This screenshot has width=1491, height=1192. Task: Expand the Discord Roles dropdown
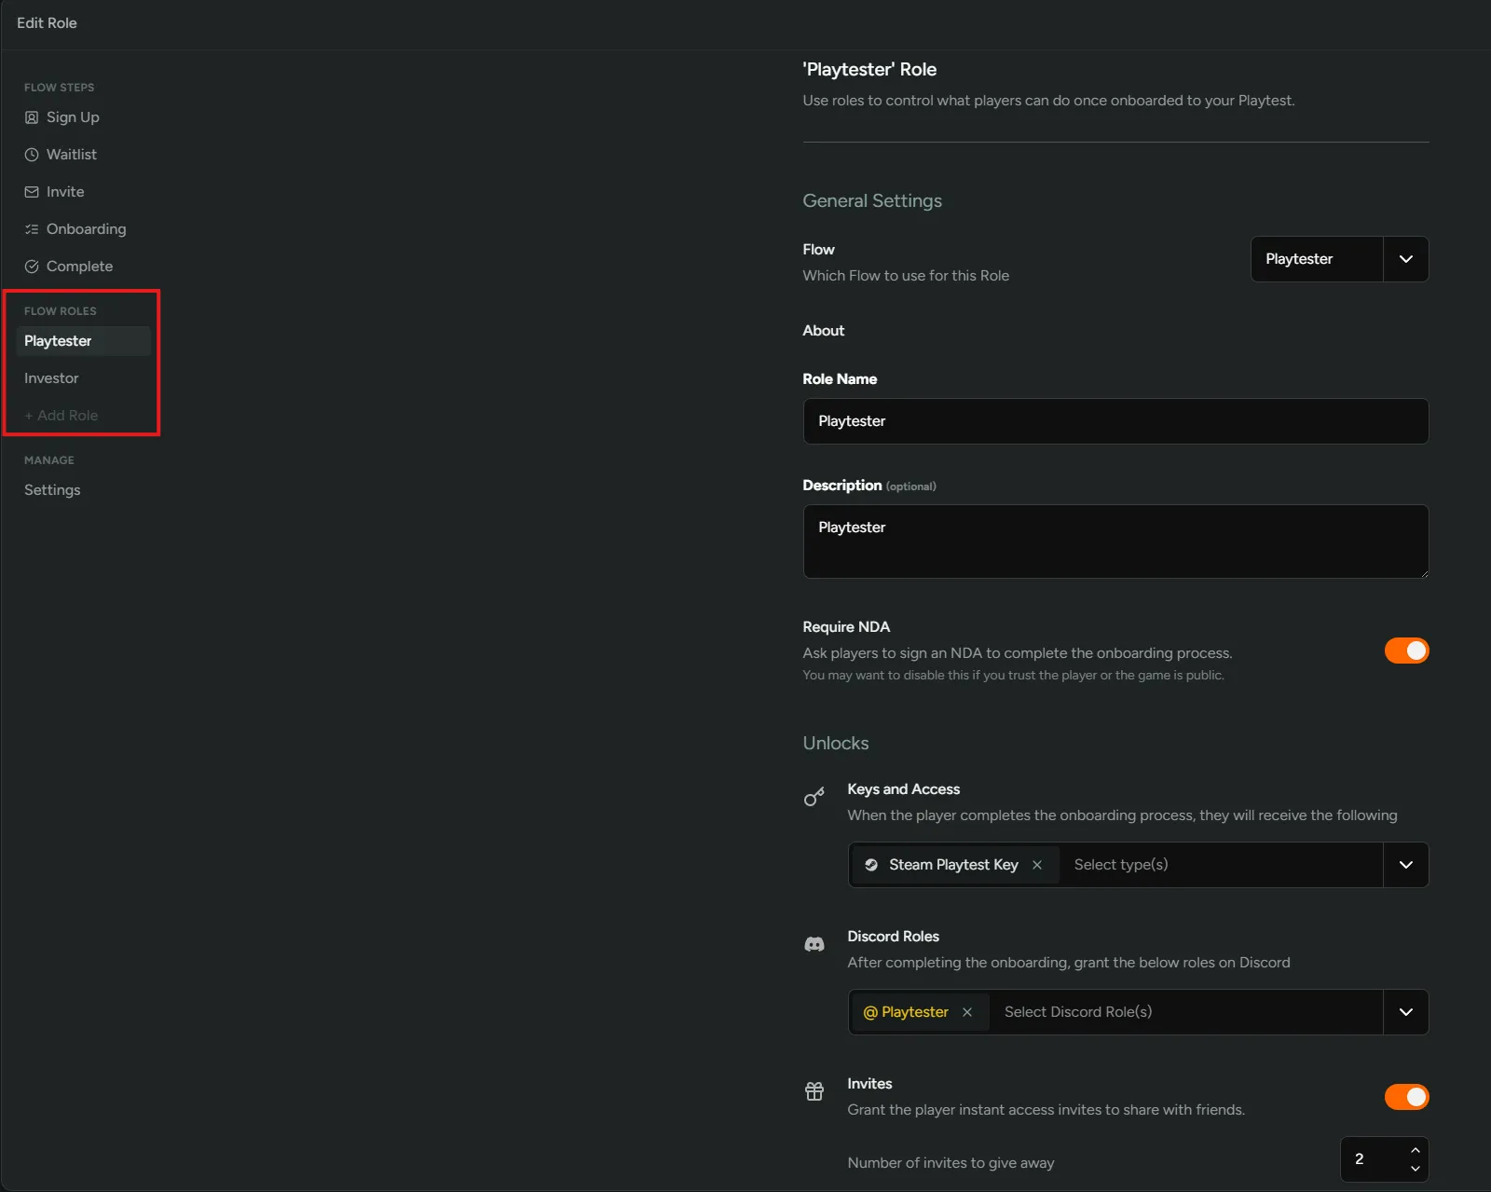point(1405,1012)
